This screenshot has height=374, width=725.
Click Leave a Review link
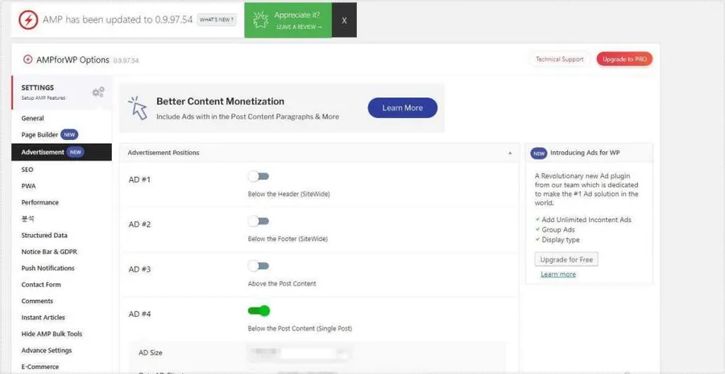(x=299, y=27)
